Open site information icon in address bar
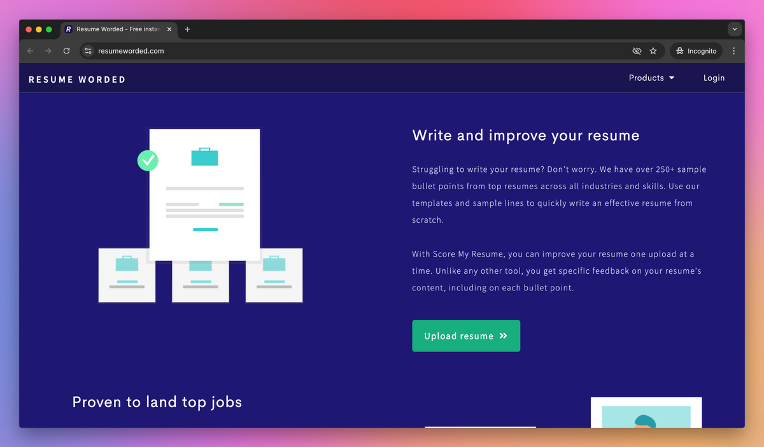 88,51
